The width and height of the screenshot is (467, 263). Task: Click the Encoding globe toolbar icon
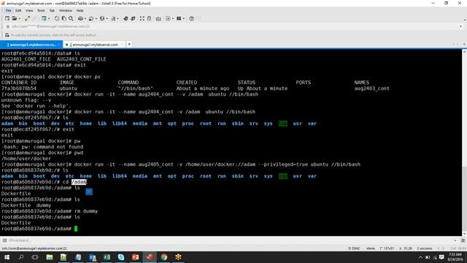pos(102,18)
